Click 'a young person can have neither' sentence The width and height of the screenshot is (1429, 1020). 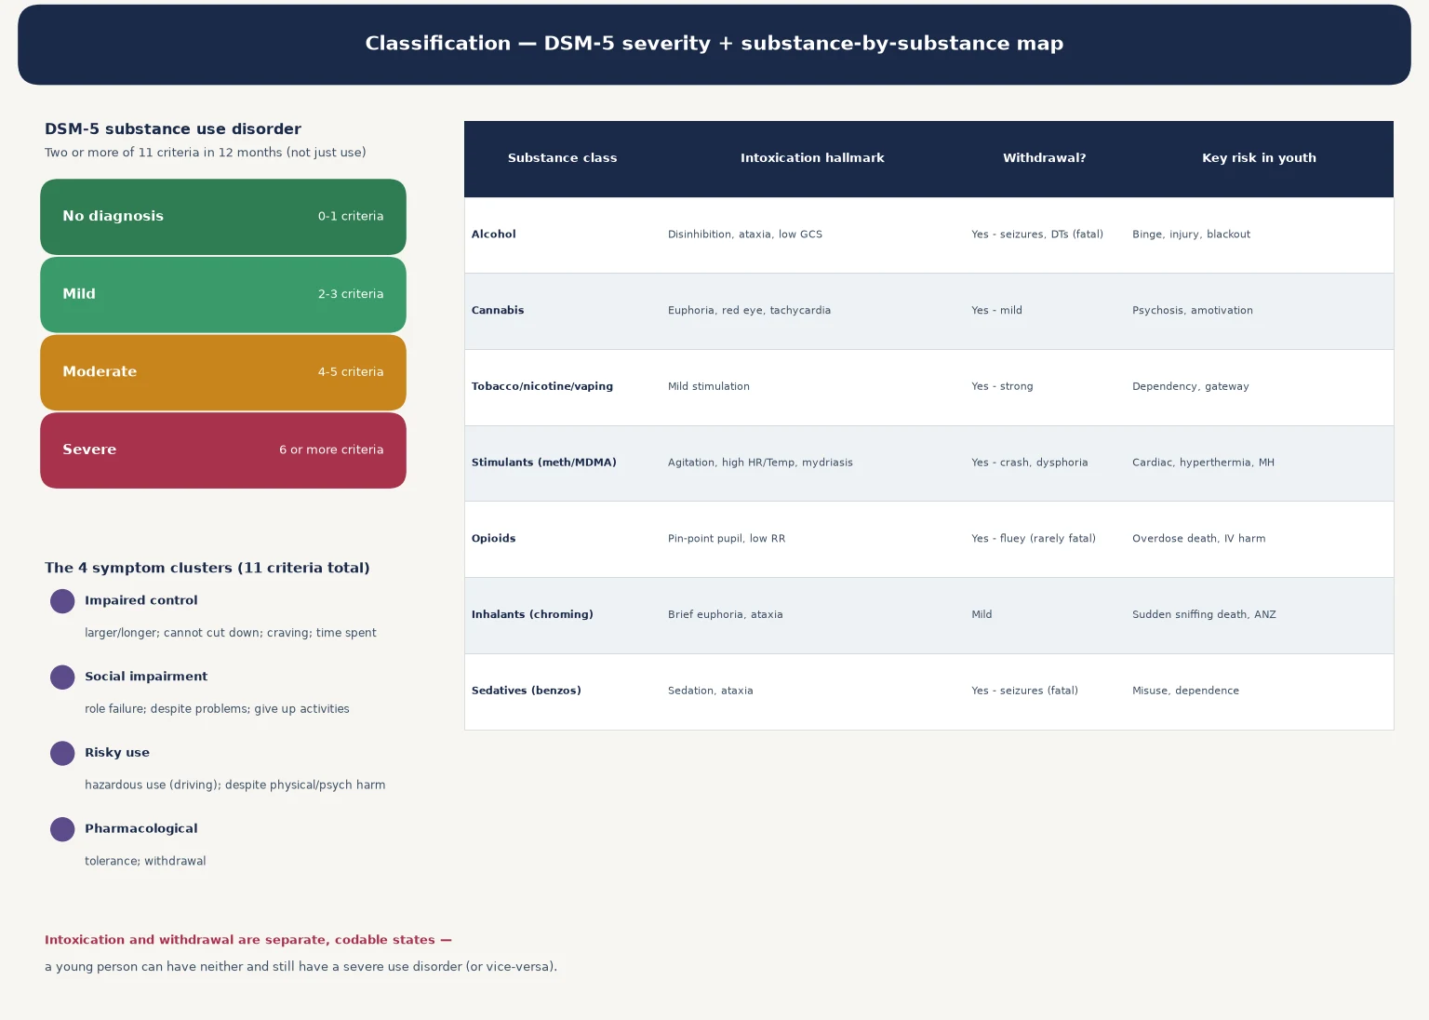301,967
